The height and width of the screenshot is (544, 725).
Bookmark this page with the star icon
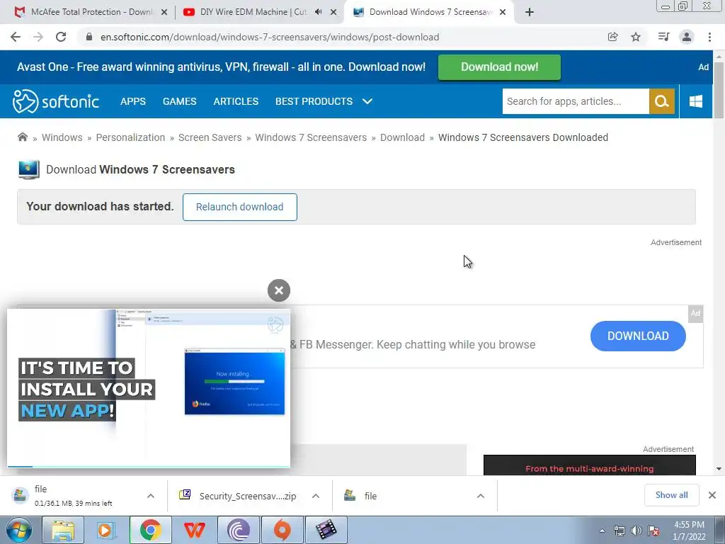[636, 37]
